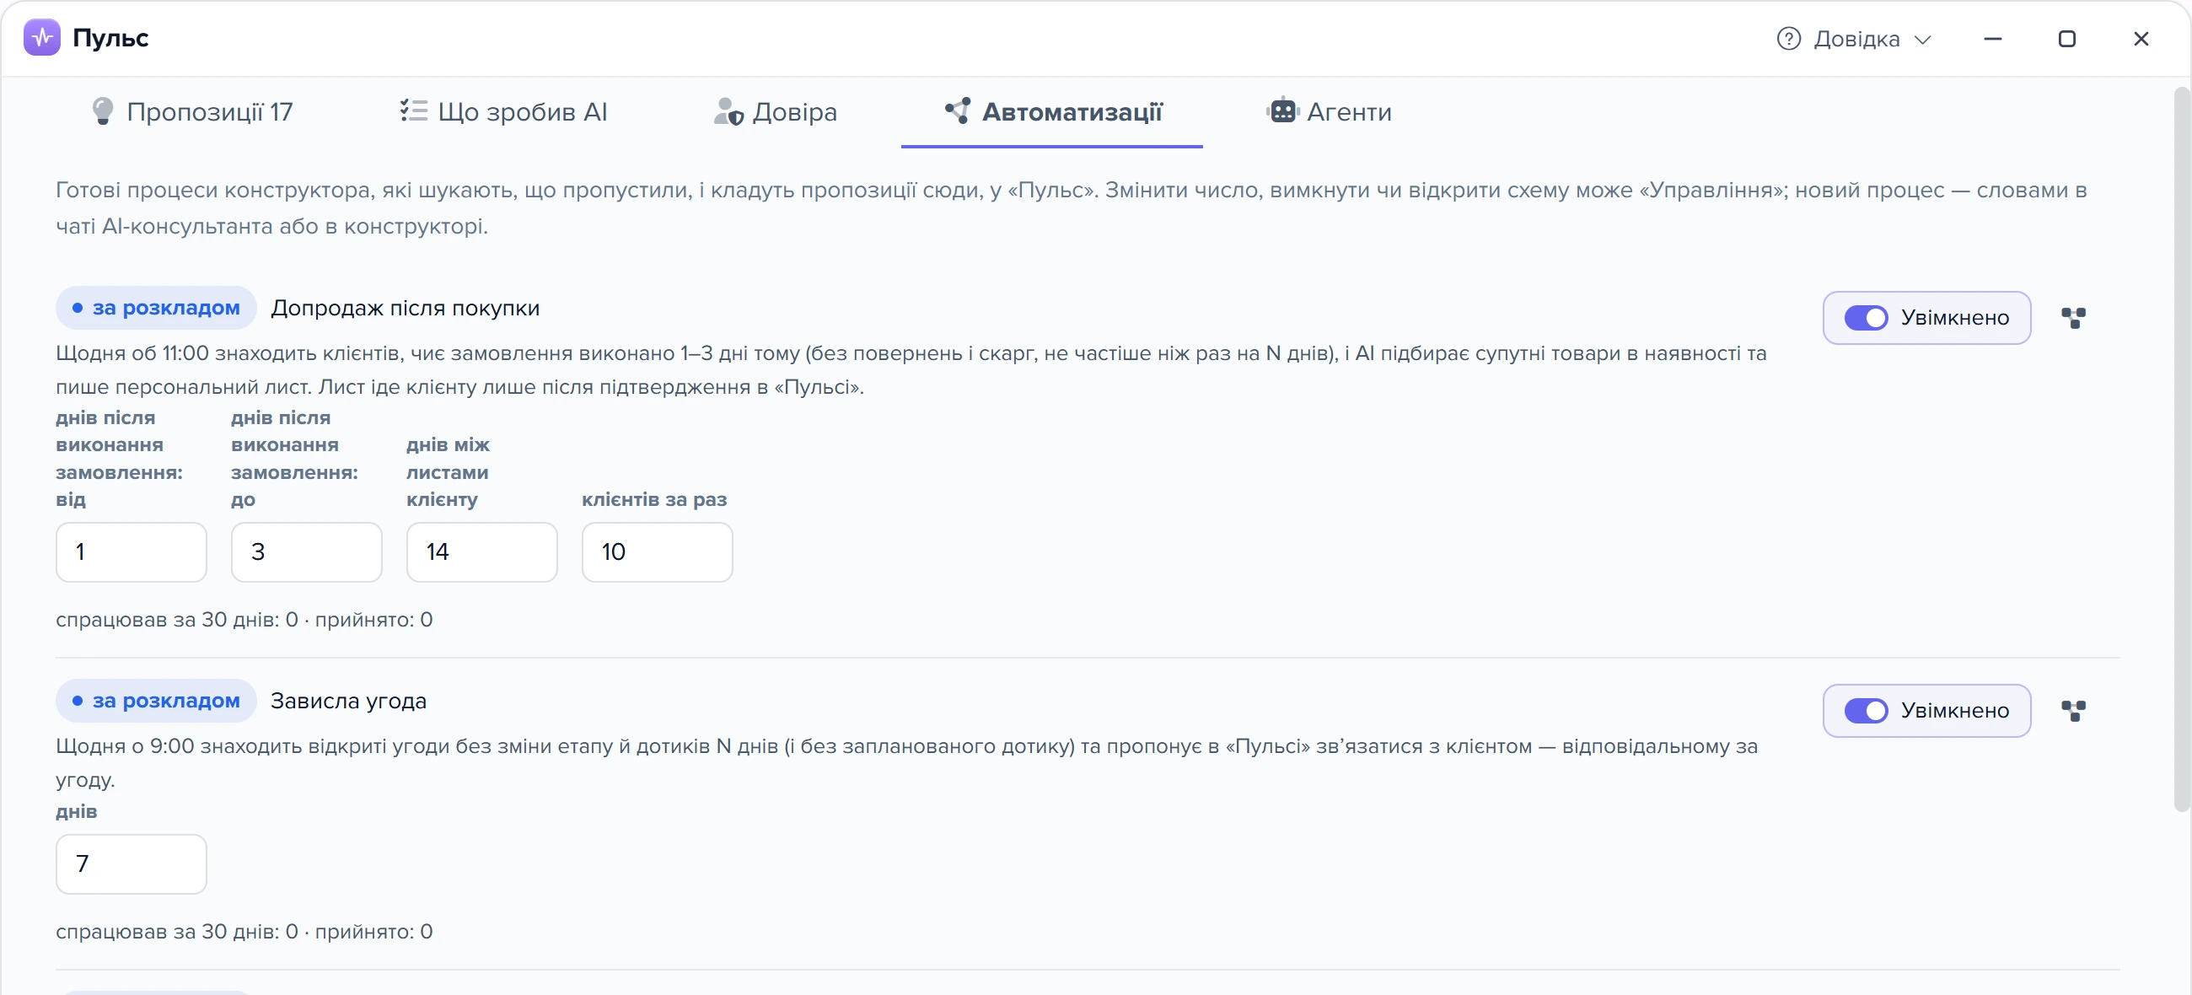The width and height of the screenshot is (2192, 995).
Task: Maximize the Пульс window
Action: [x=2067, y=38]
